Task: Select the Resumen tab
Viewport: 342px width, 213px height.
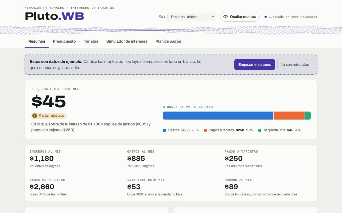Action: (37, 41)
